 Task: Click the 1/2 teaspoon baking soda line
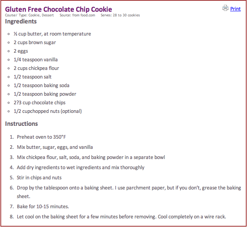click(41, 86)
